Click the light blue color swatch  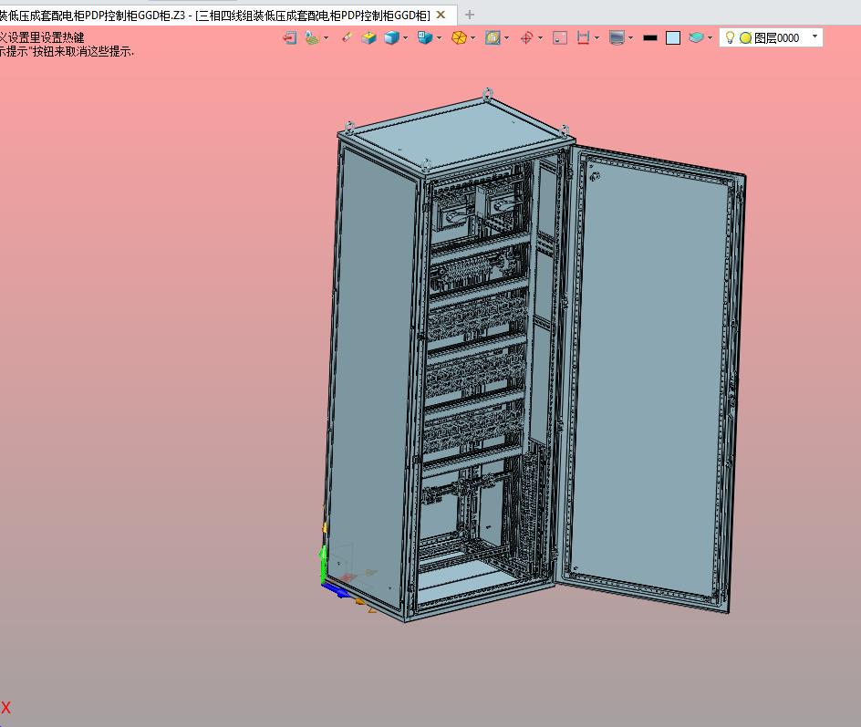point(673,38)
